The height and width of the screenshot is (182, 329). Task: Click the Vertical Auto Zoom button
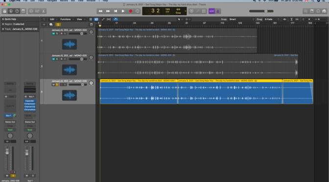click(291, 19)
